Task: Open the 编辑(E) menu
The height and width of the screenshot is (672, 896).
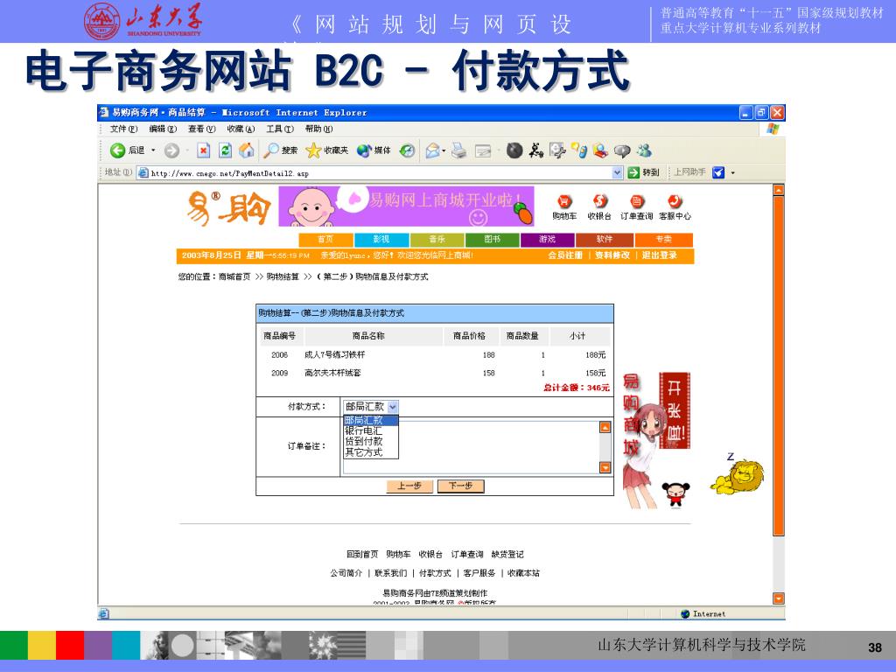Action: [162, 129]
